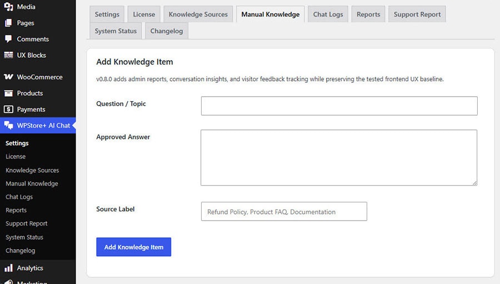
Task: Switch to the Knowledge Sources tab
Action: point(198,14)
